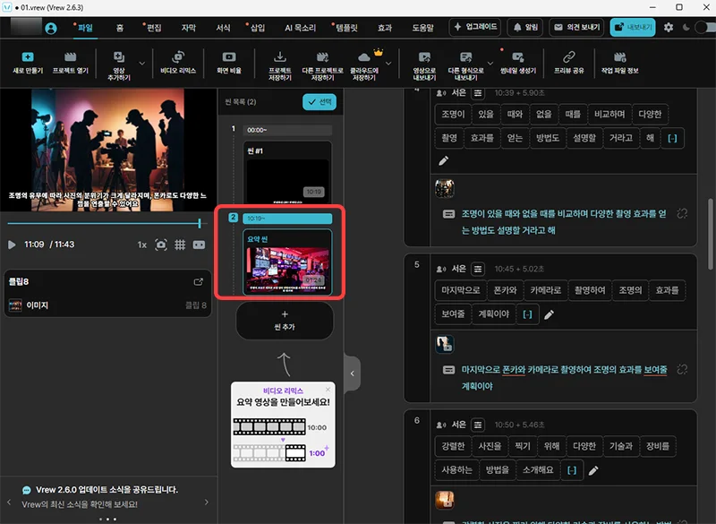Open the 템플릿 tab
Viewport: 716px width, 524px height.
point(346,28)
